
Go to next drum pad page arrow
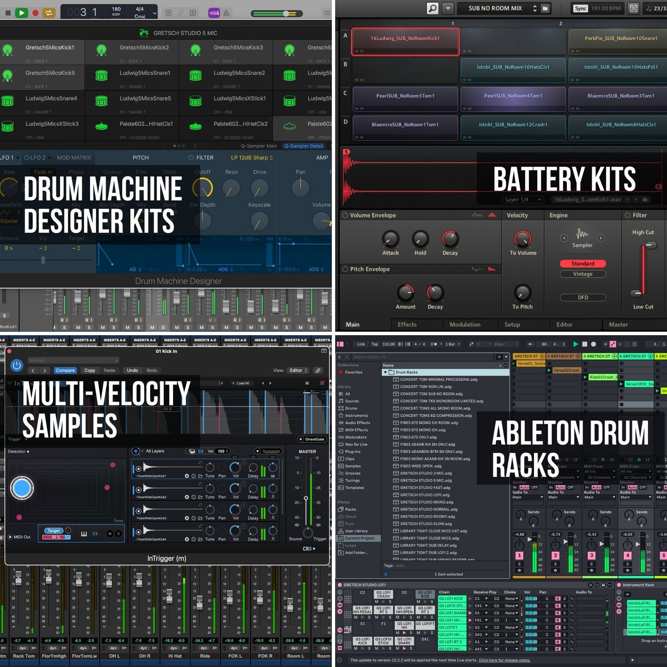[x=195, y=146]
